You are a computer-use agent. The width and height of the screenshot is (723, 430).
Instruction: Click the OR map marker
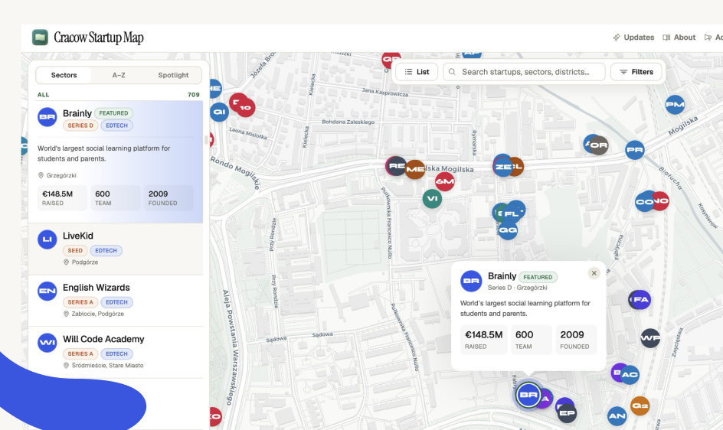tap(599, 145)
